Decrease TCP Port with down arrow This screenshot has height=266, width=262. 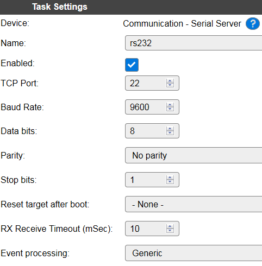[x=170, y=85]
